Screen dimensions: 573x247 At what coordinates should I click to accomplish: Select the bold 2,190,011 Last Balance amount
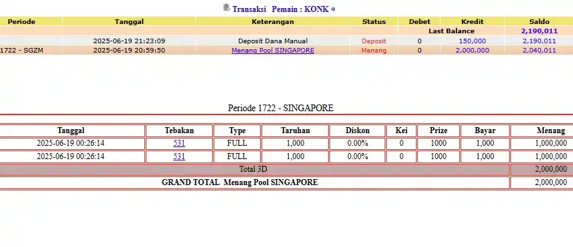click(x=539, y=31)
